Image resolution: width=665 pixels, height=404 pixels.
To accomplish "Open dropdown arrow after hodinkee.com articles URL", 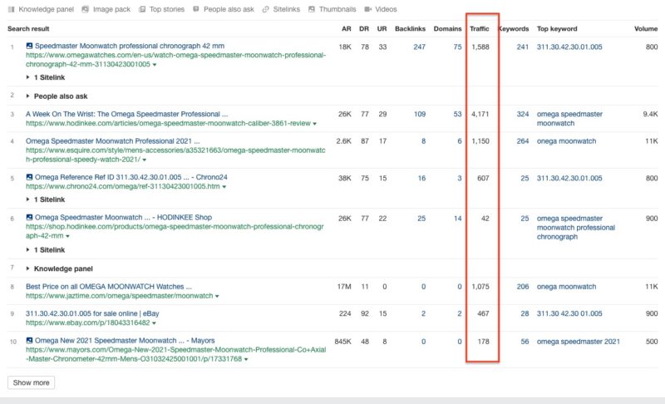I will pyautogui.click(x=315, y=124).
